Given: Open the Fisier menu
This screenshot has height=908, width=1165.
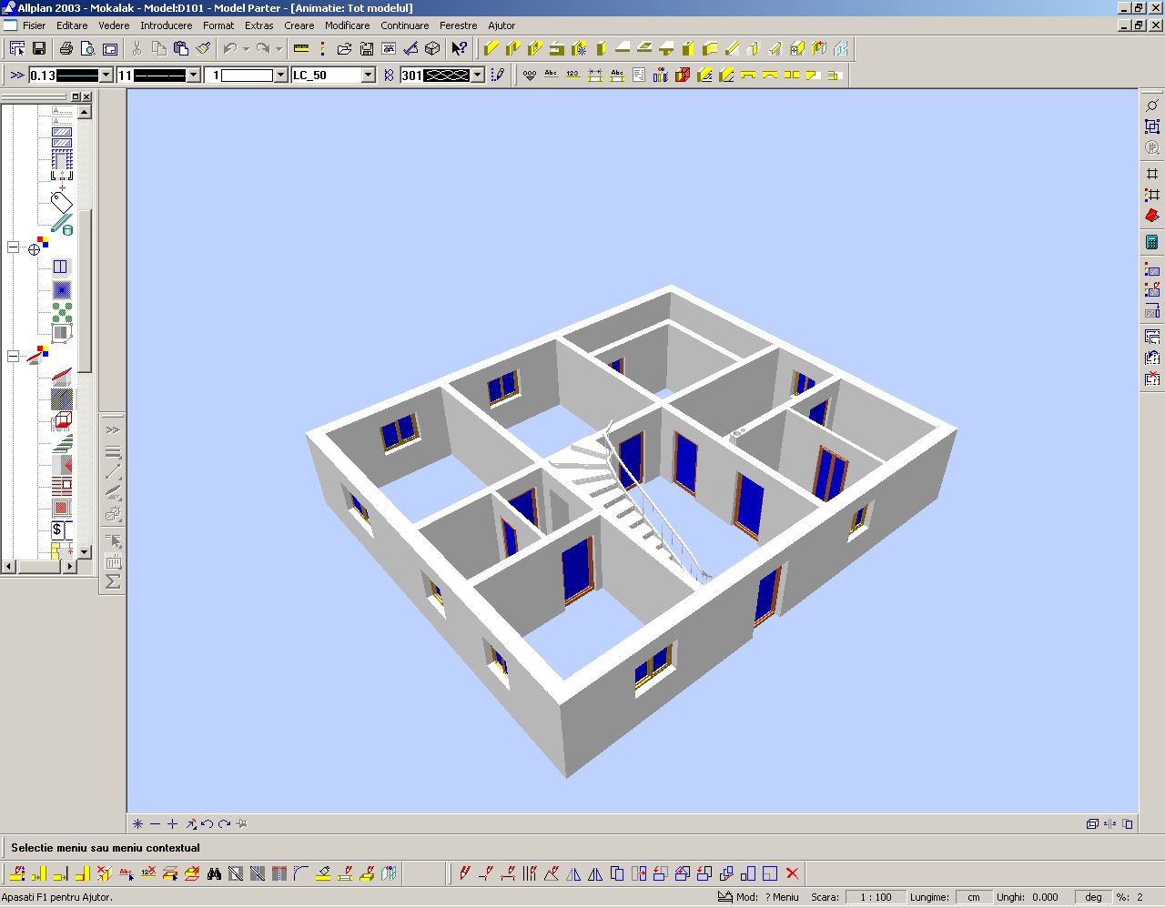Looking at the screenshot, I should coord(34,25).
